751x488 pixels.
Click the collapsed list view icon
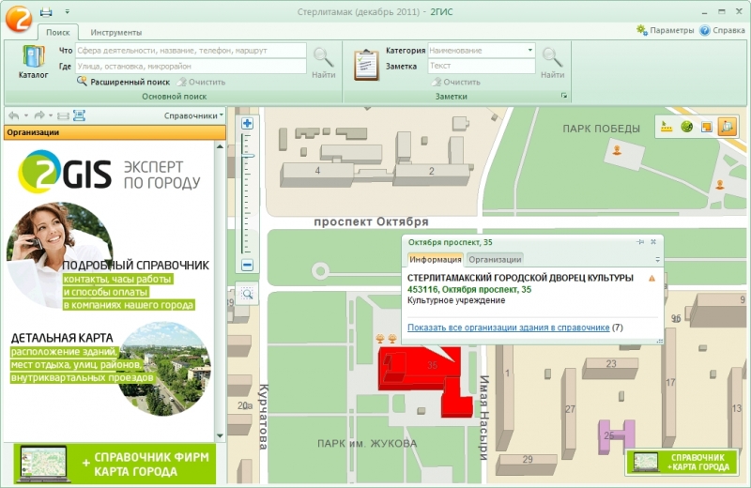pos(63,115)
